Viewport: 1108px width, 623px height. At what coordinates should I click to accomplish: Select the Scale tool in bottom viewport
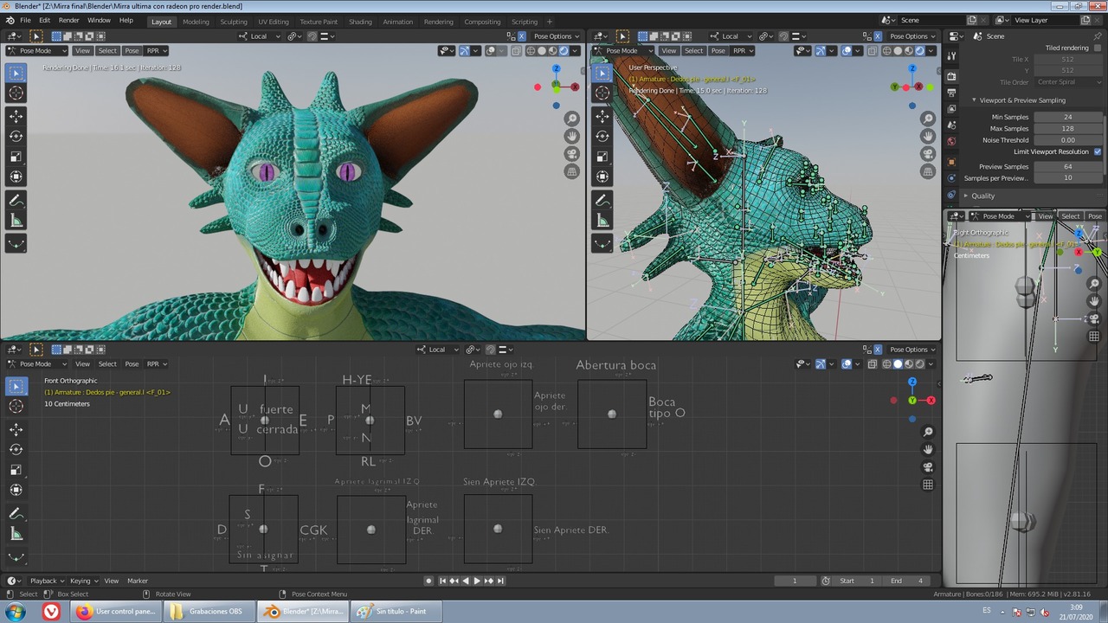pos(16,470)
